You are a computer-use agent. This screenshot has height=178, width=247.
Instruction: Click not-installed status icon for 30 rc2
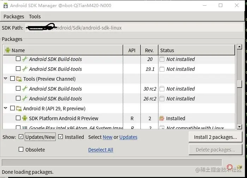pyautogui.click(x=162, y=89)
